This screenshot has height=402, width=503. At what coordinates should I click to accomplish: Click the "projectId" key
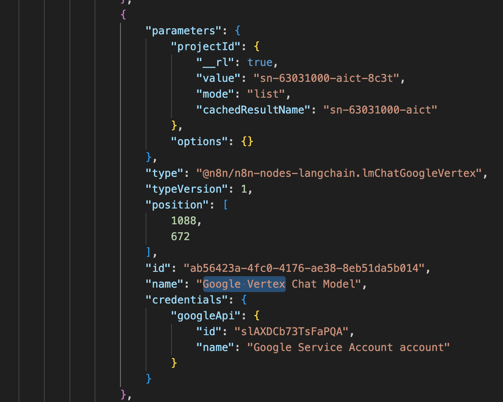tap(205, 47)
